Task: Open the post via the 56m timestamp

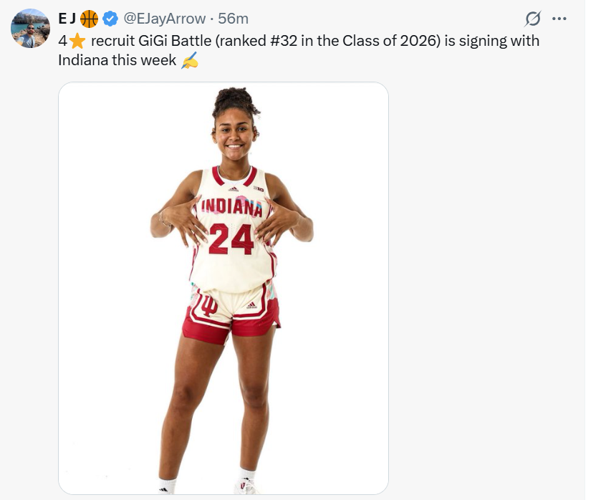Action: (x=233, y=19)
